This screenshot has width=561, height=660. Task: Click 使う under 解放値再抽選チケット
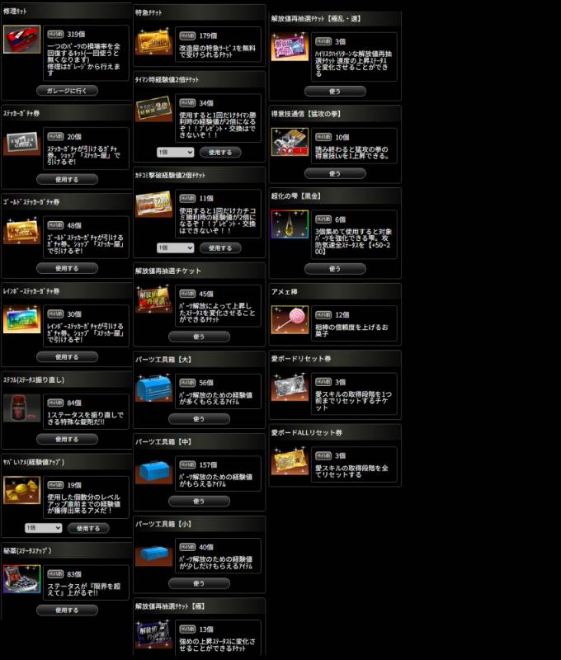(199, 337)
